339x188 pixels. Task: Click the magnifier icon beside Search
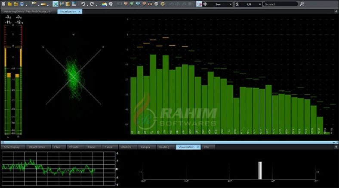[302, 4]
